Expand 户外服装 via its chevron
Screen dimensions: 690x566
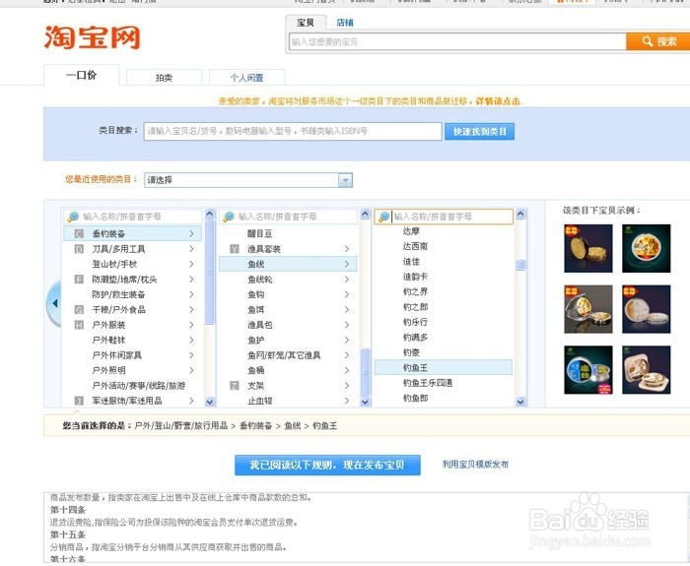pyautogui.click(x=191, y=325)
